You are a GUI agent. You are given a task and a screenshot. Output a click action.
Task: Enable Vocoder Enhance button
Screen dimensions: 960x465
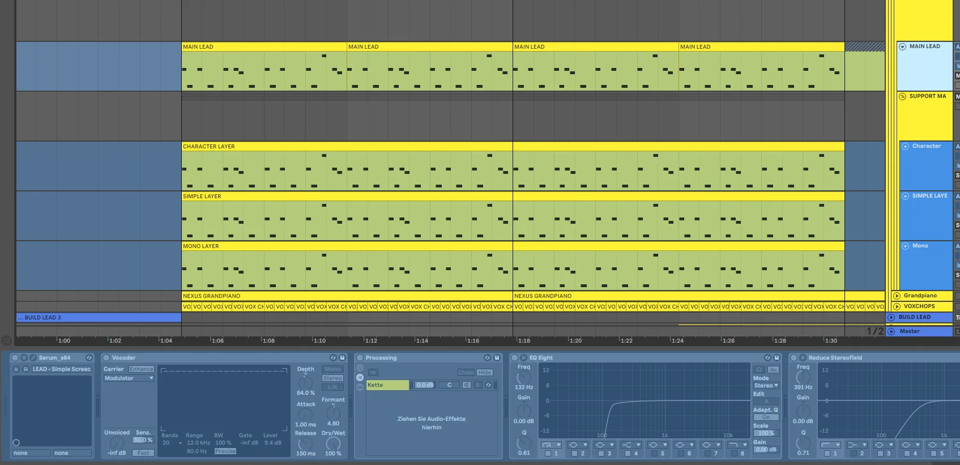[141, 369]
